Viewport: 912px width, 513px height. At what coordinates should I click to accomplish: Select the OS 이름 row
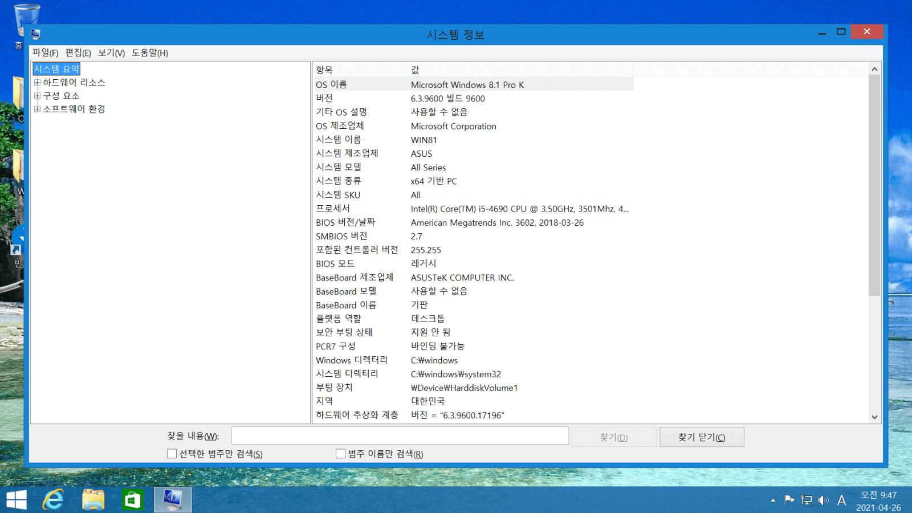473,84
